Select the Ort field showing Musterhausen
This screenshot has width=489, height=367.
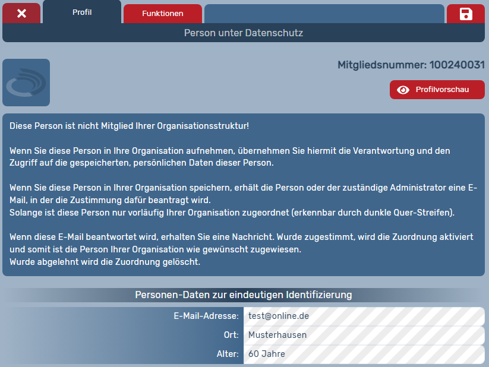click(x=364, y=335)
